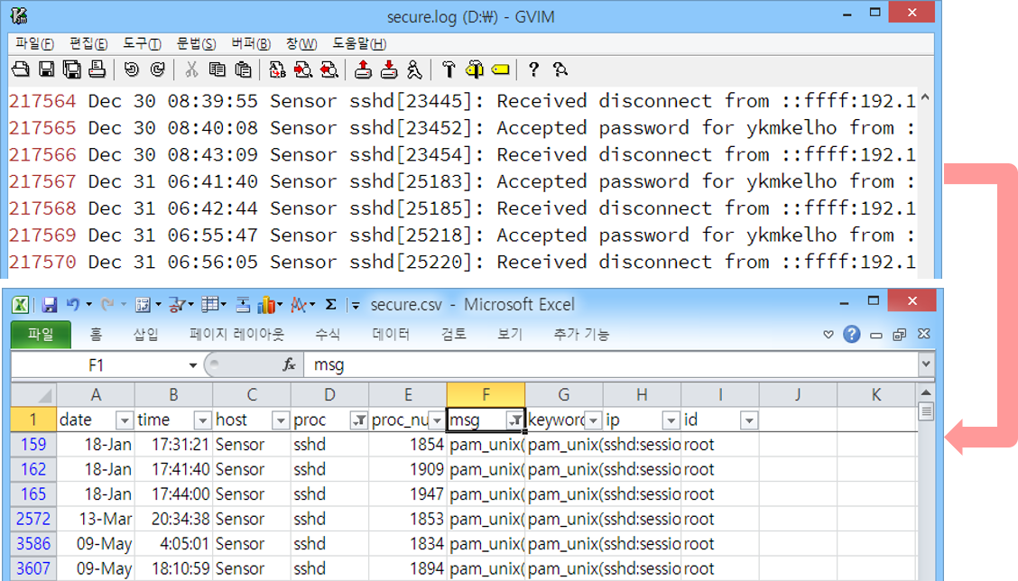Open the host column filter dropdown
Image resolution: width=1018 pixels, height=581 pixels.
point(281,420)
